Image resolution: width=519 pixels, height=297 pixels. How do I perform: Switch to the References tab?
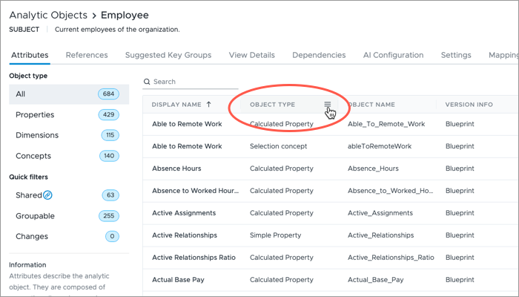tap(87, 55)
